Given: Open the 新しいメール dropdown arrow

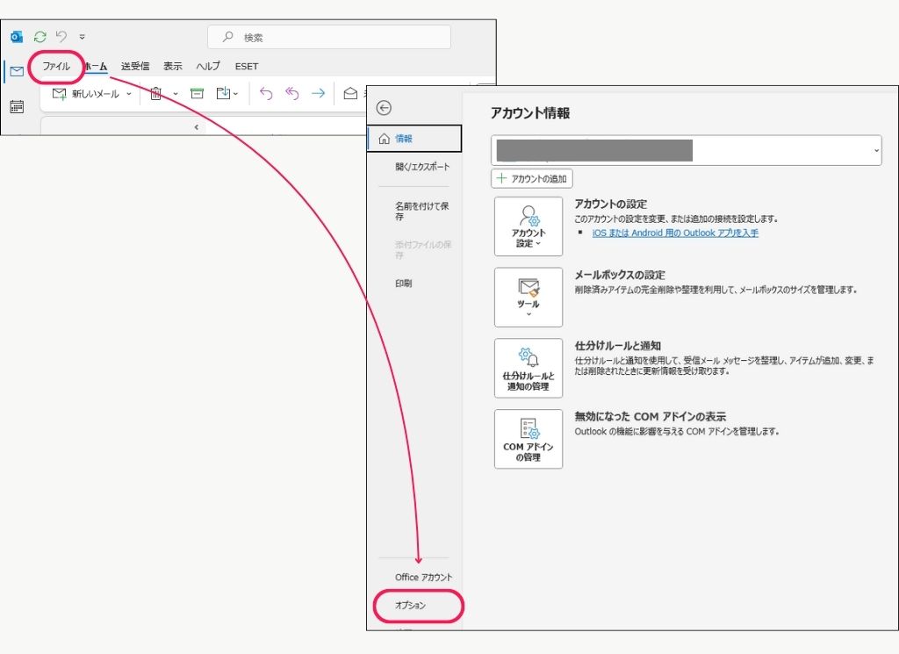Looking at the screenshot, I should click(129, 94).
